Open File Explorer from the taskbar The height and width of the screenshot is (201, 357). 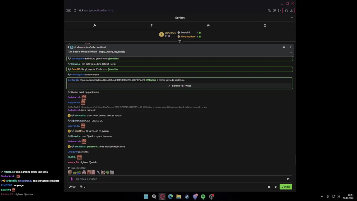coord(178,197)
